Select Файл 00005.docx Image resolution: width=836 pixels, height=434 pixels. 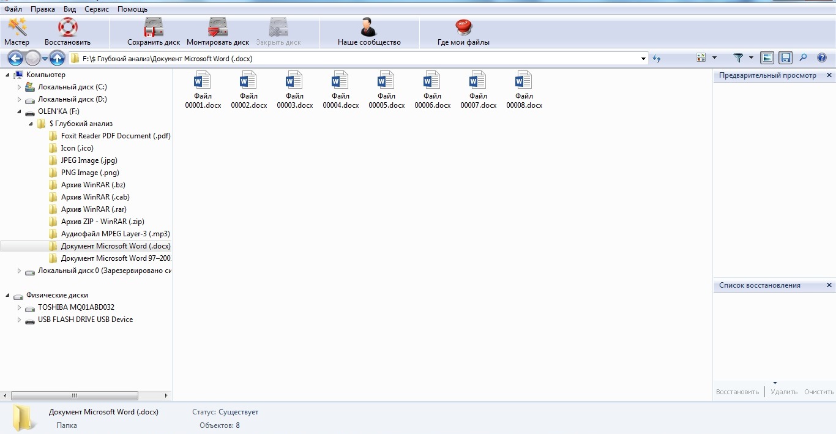[387, 90]
